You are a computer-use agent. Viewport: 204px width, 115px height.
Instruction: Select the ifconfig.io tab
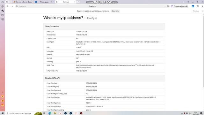66,2
